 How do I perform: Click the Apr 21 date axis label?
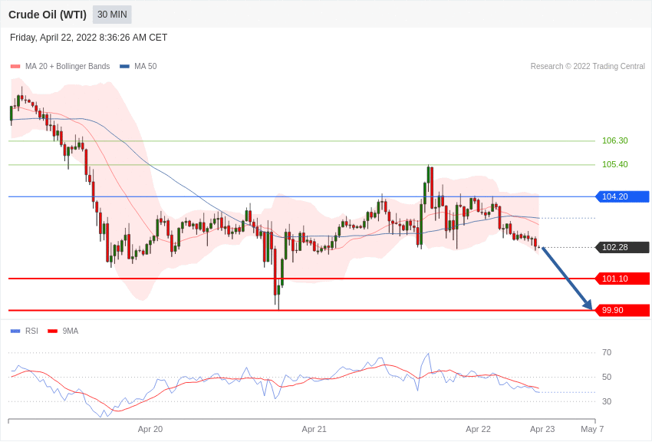(314, 429)
